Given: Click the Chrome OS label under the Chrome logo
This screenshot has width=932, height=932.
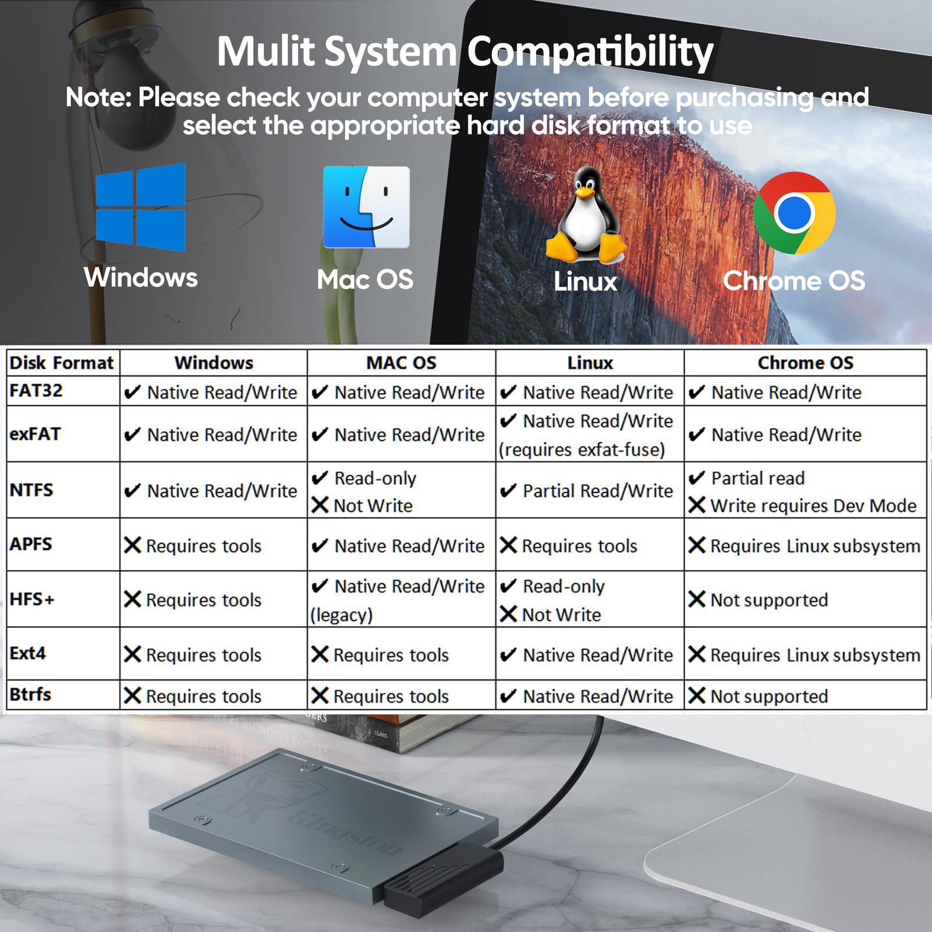Looking at the screenshot, I should [794, 281].
